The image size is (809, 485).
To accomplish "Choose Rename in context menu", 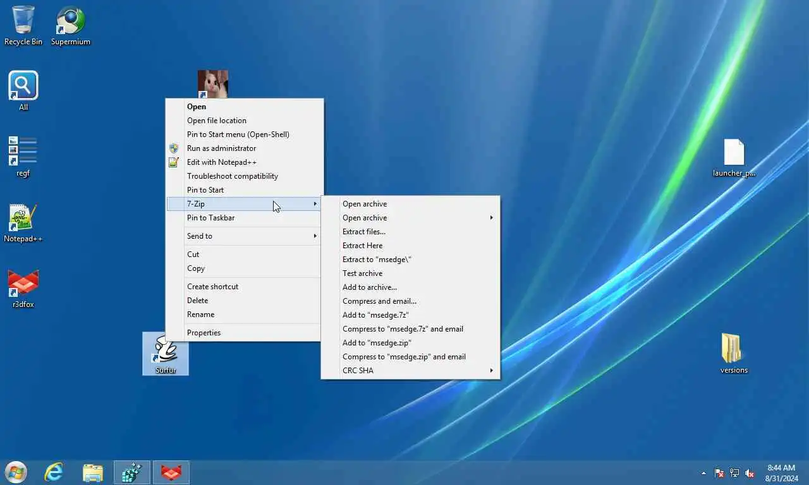I will click(x=244, y=314).
